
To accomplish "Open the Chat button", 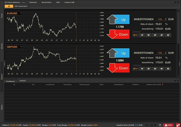I will click(168, 125).
